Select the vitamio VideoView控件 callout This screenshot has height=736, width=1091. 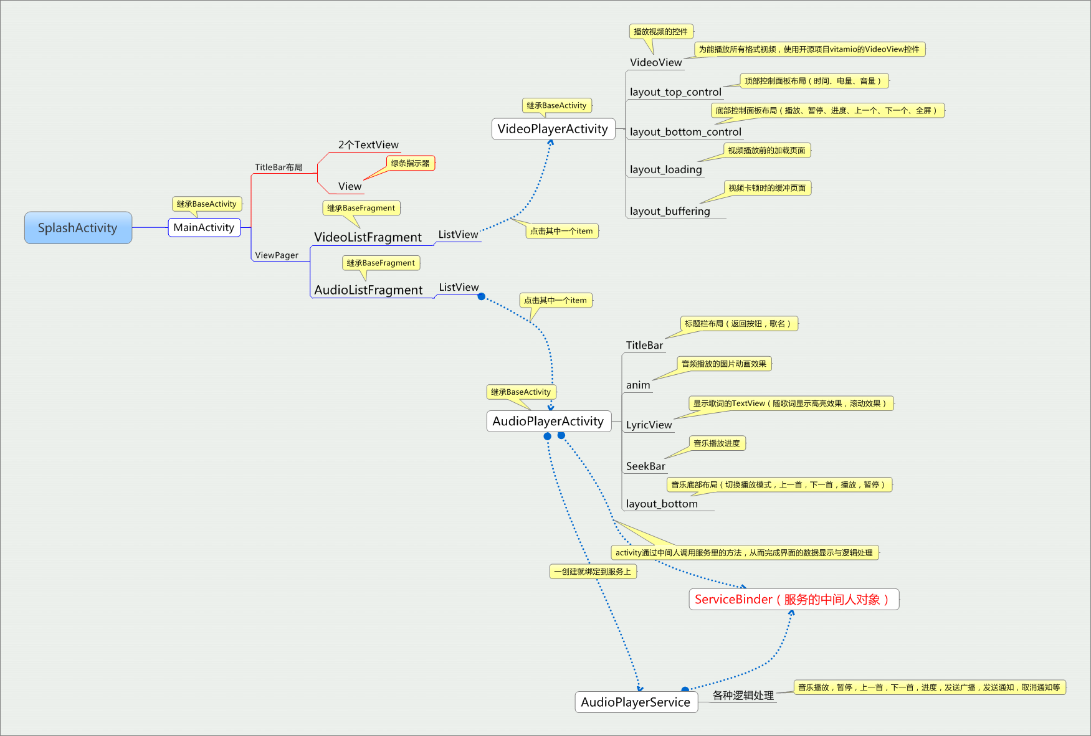809,49
